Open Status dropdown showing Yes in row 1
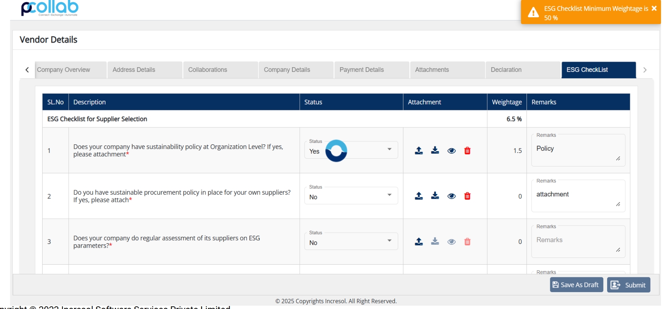This screenshot has width=664, height=309. pos(351,150)
